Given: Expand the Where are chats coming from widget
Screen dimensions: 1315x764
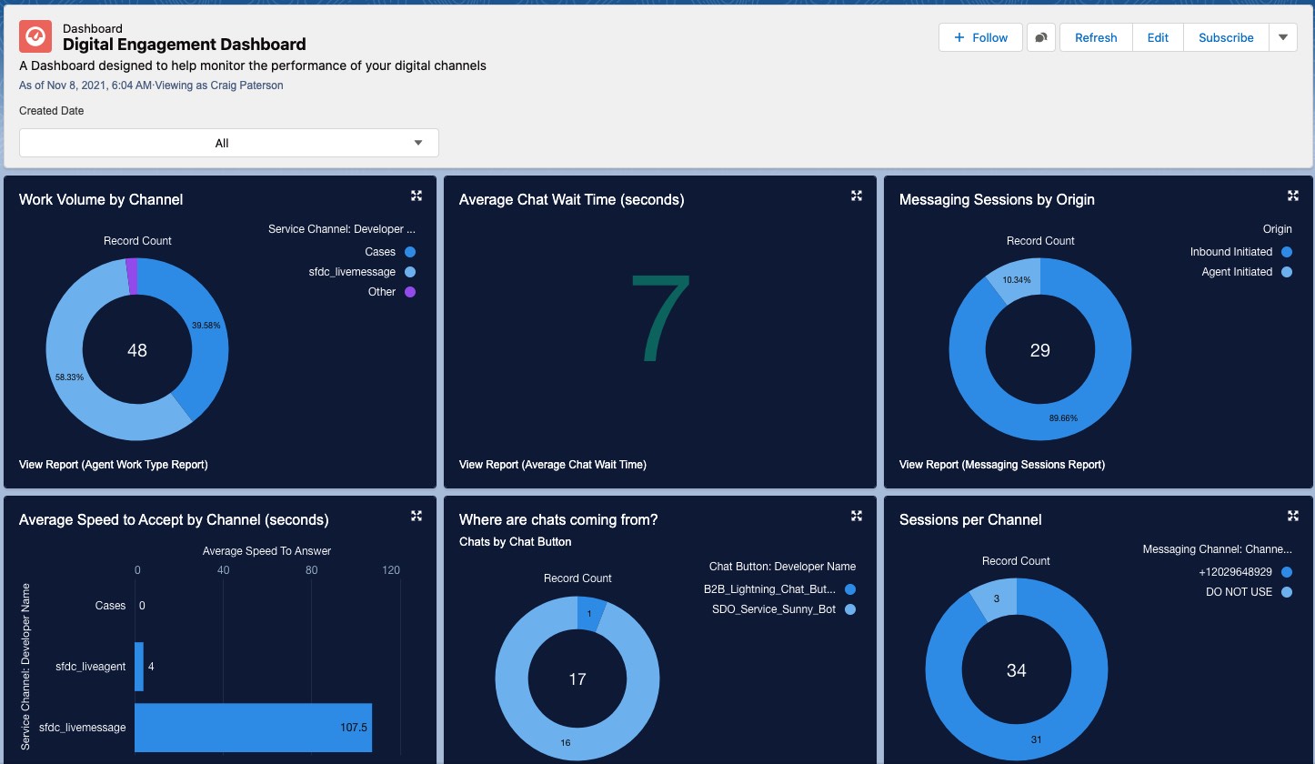Looking at the screenshot, I should [856, 515].
